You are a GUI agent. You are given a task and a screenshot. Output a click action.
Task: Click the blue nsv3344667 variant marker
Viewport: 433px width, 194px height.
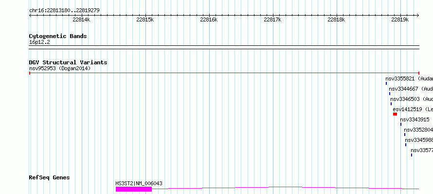[x=390, y=94]
